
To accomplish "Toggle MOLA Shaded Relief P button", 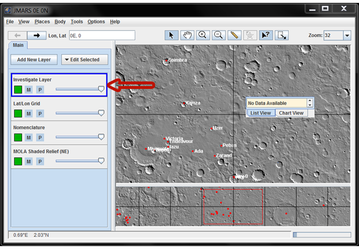I will [x=40, y=162].
